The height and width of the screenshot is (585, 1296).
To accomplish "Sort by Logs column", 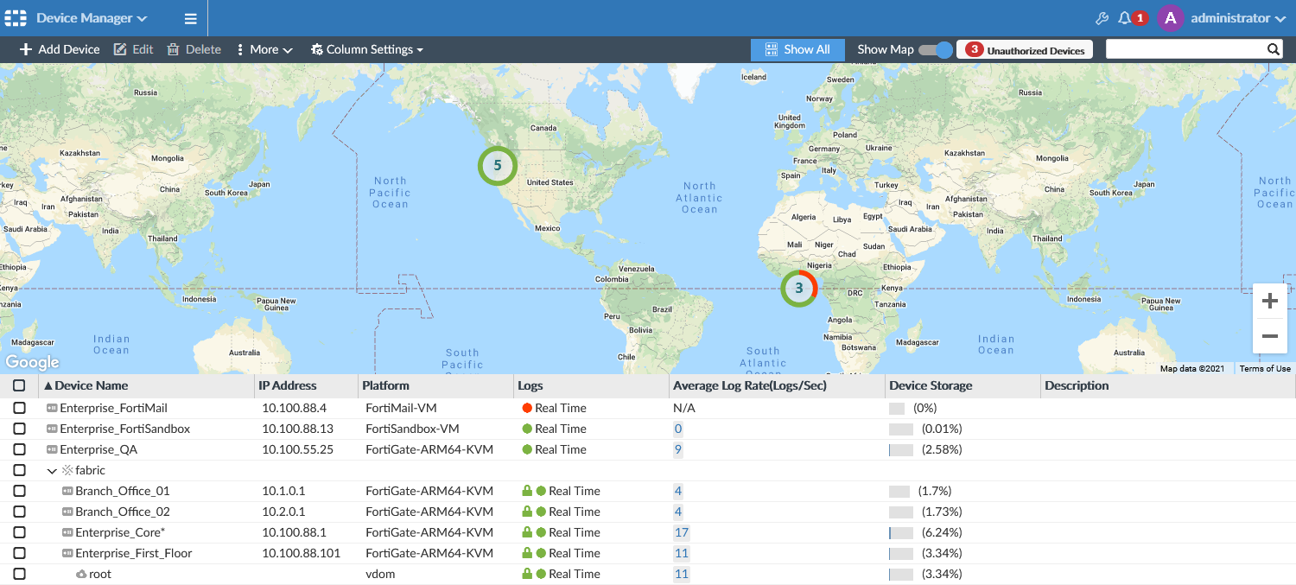I will point(530,385).
